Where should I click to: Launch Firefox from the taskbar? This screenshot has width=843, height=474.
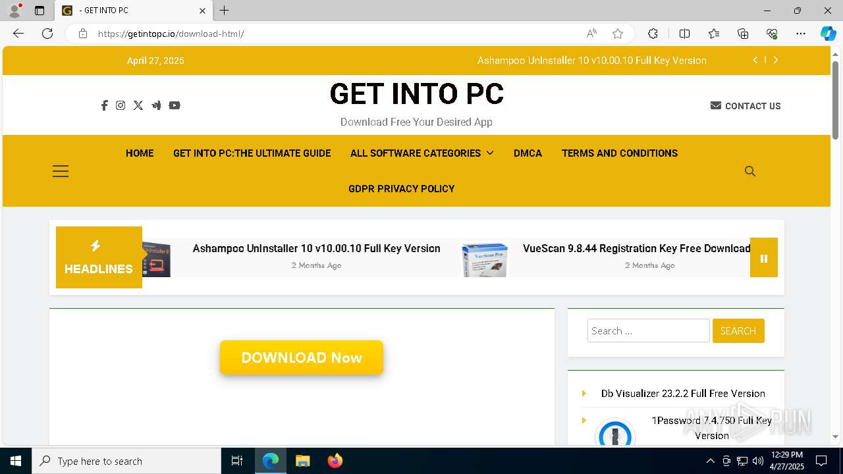335,461
